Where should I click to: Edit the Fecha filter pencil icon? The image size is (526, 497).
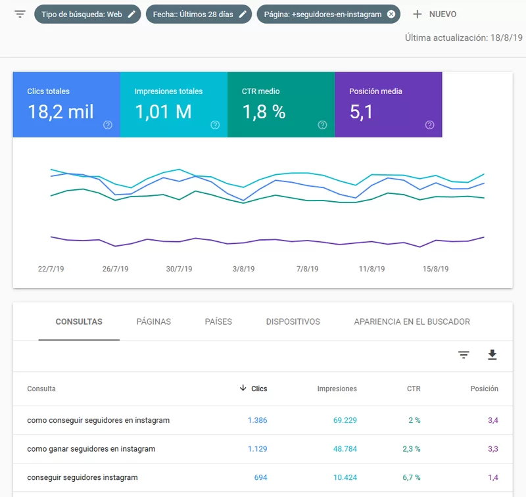tap(243, 14)
